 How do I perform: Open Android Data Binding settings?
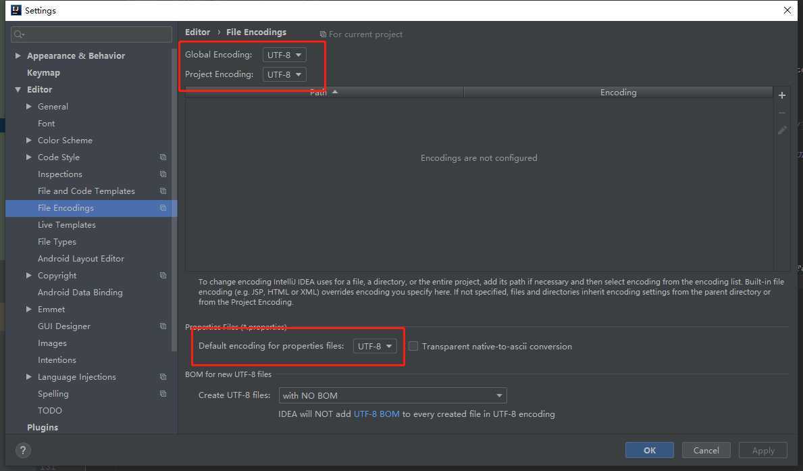point(80,293)
